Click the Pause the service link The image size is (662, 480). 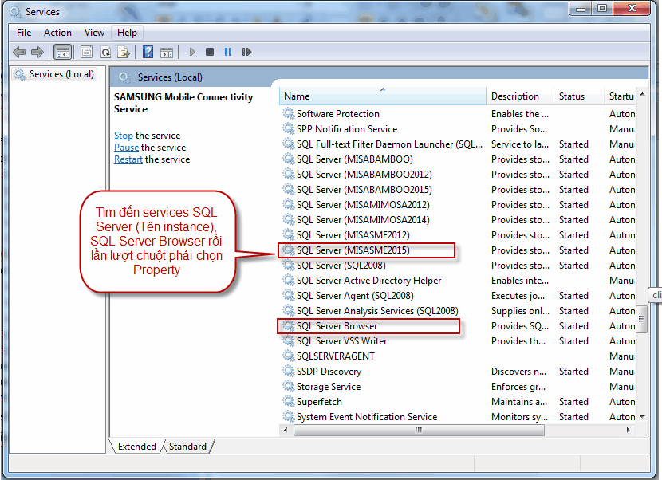126,148
